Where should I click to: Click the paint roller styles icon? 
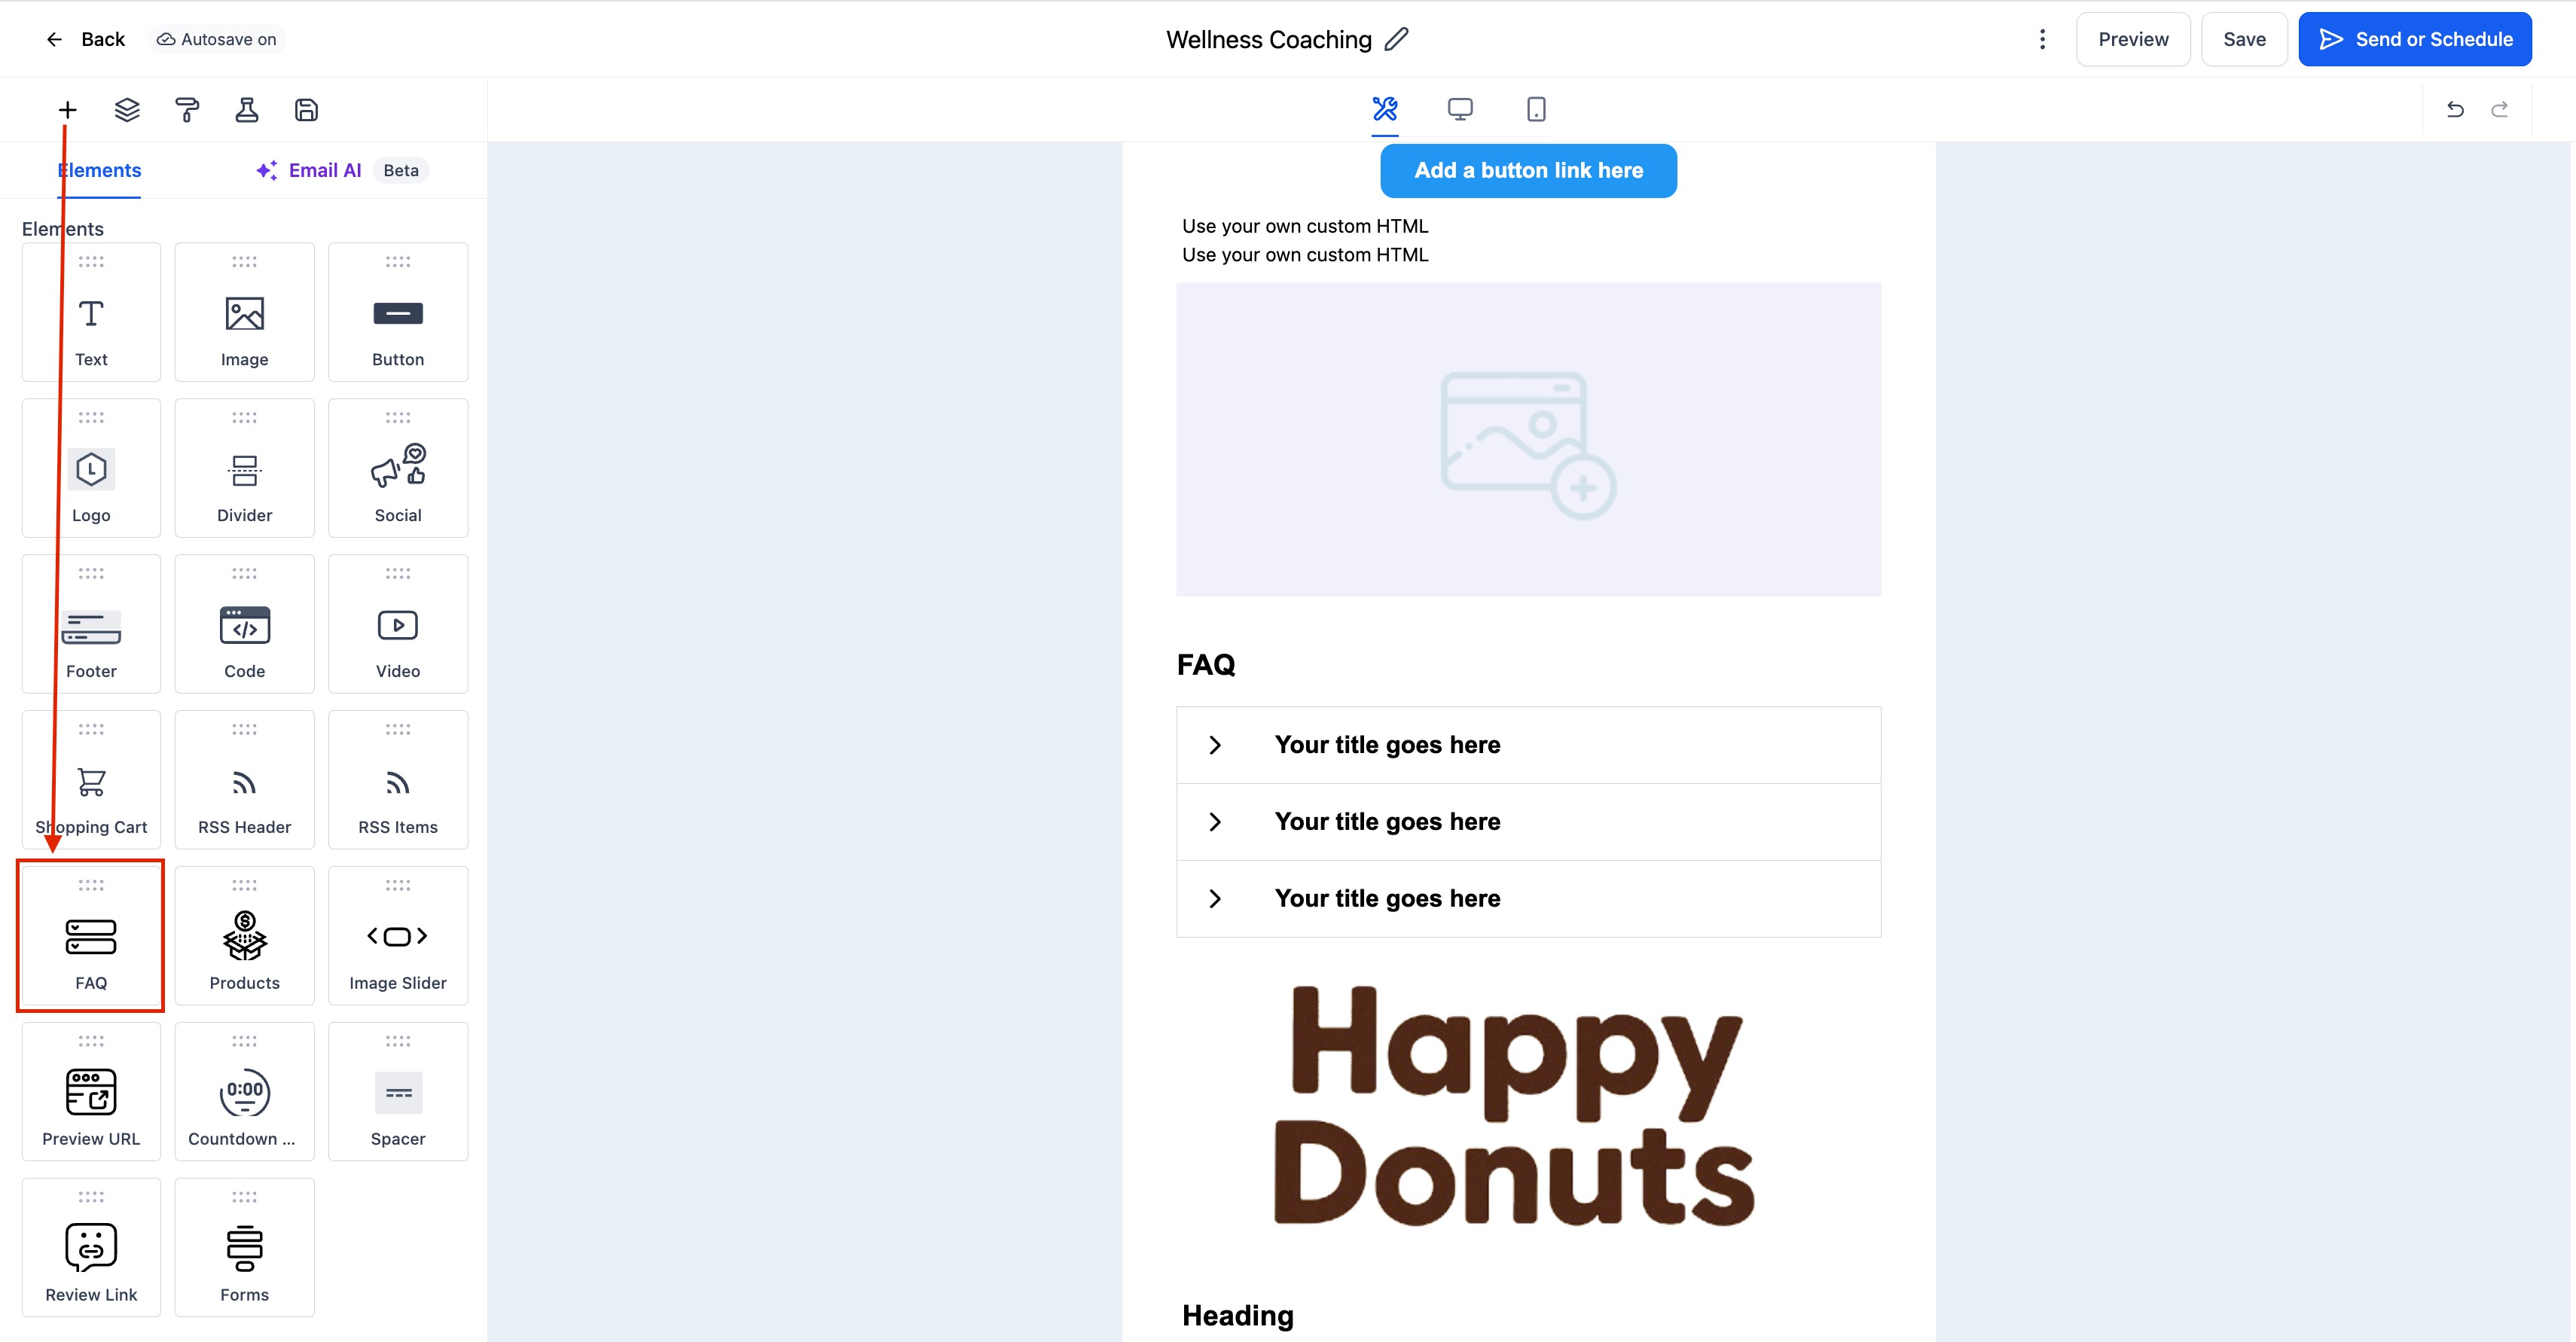point(187,110)
